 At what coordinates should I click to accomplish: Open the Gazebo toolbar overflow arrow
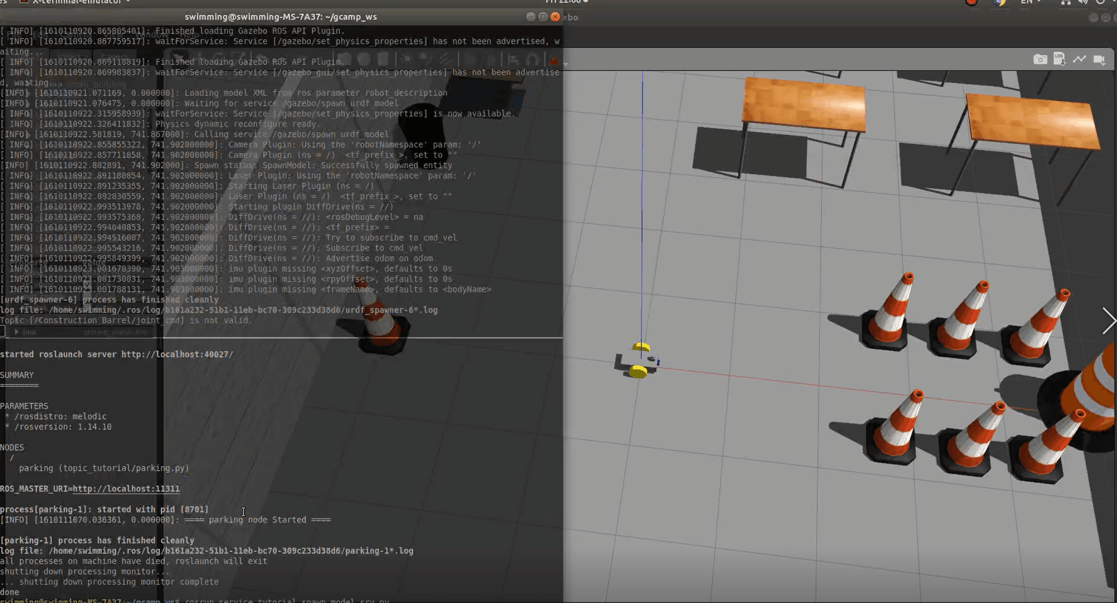566,64
